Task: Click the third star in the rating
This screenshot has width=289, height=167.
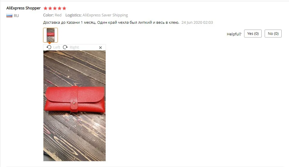Action: (x=55, y=8)
